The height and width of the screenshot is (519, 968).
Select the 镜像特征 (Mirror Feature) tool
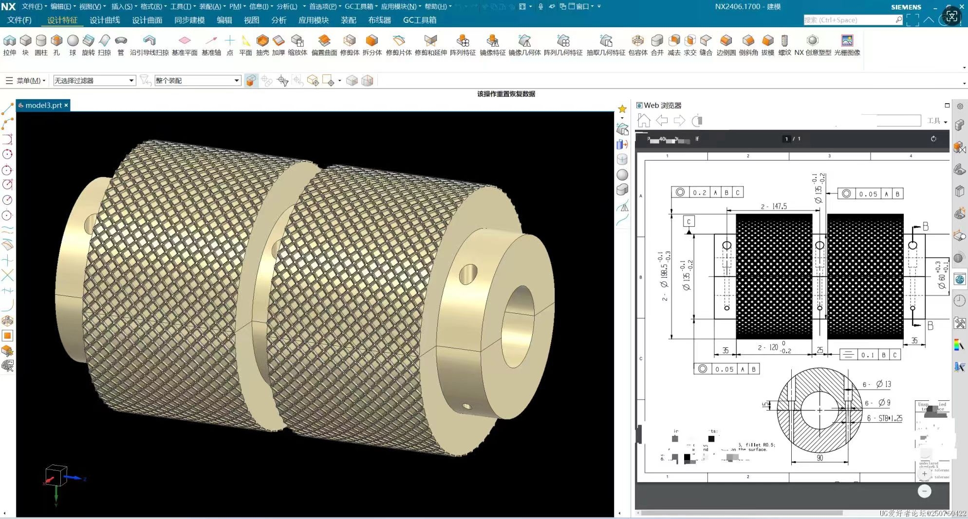click(492, 45)
